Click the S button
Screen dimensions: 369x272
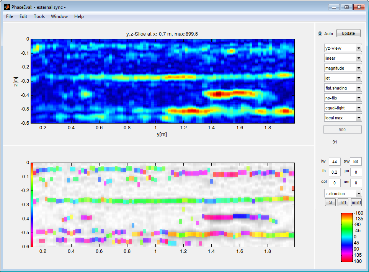coord(330,202)
